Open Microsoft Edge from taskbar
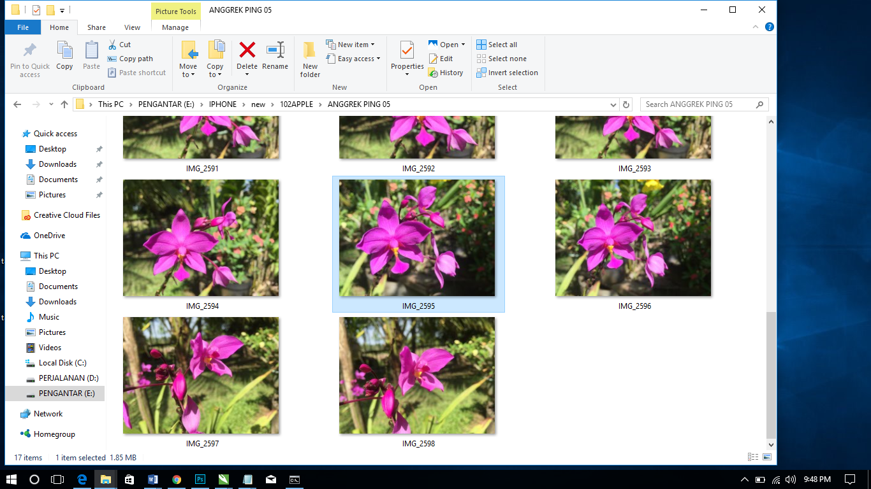The height and width of the screenshot is (489, 871). pyautogui.click(x=82, y=479)
